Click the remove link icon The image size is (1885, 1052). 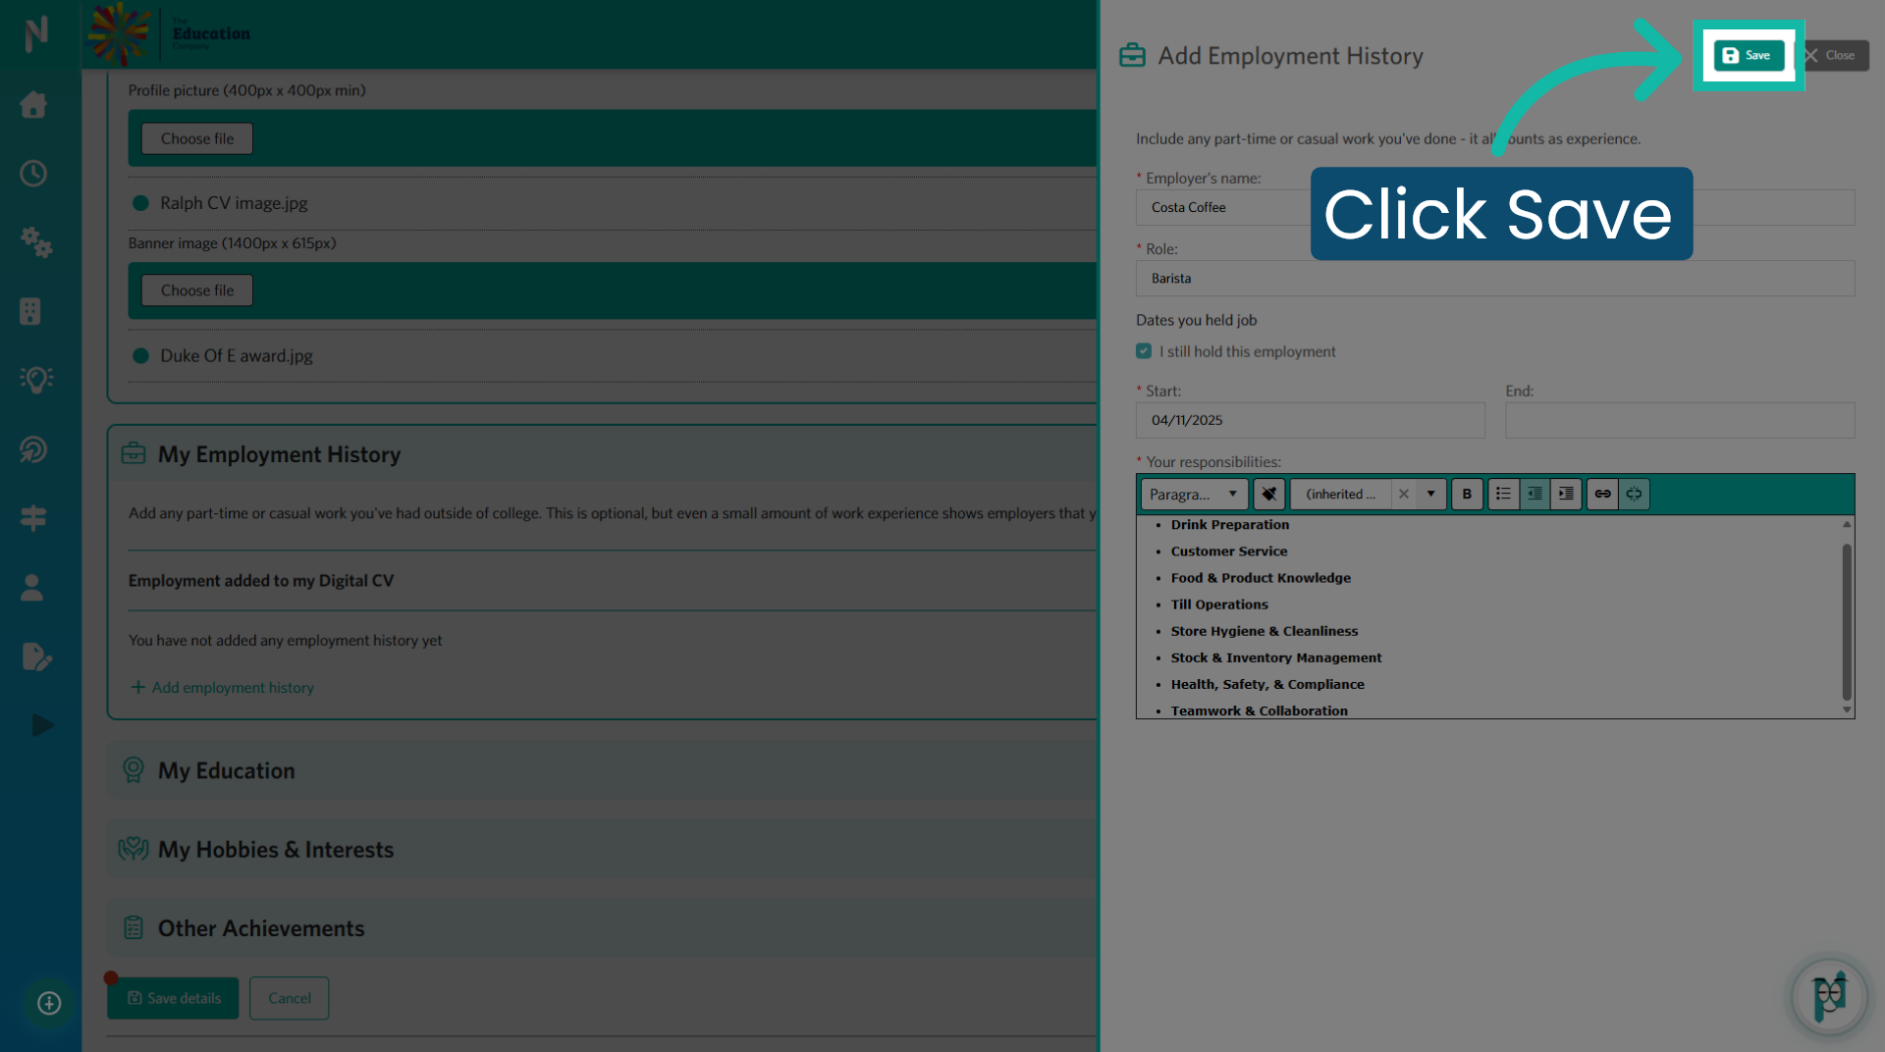tap(1634, 494)
